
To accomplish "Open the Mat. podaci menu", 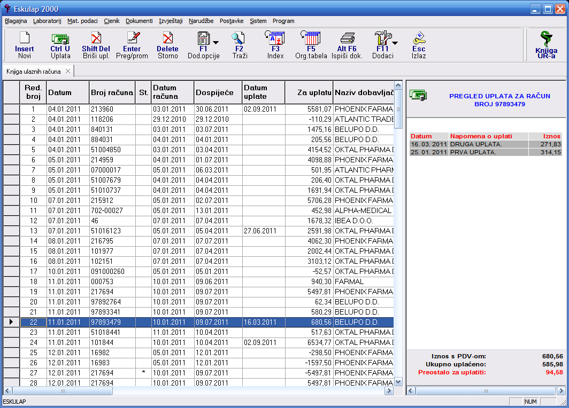I will 82,21.
